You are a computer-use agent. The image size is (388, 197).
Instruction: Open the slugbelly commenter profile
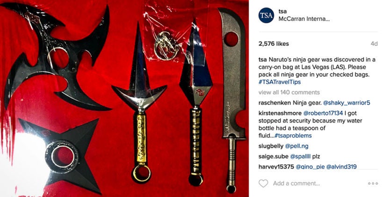pos(271,146)
